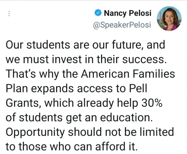Open the three-dot more options menu
The image size is (187, 154).
(x=9, y=14)
